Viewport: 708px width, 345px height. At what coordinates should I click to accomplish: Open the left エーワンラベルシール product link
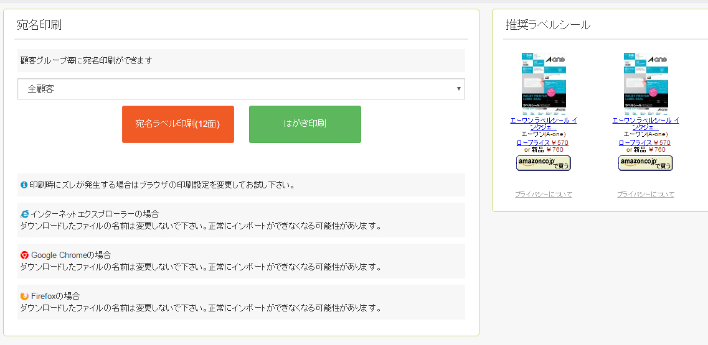(x=544, y=124)
